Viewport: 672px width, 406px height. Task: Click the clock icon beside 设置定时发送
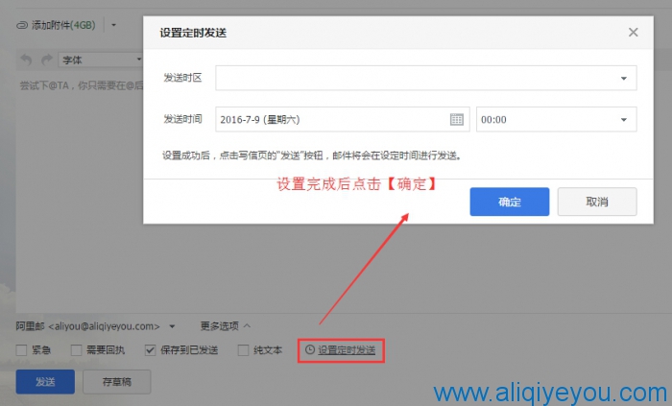point(310,350)
